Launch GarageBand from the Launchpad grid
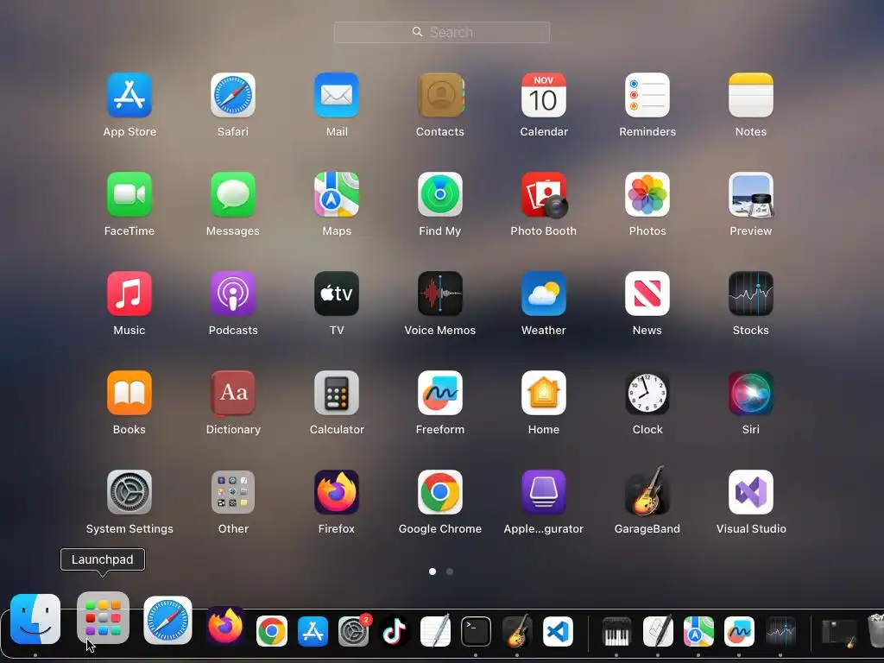 [647, 491]
